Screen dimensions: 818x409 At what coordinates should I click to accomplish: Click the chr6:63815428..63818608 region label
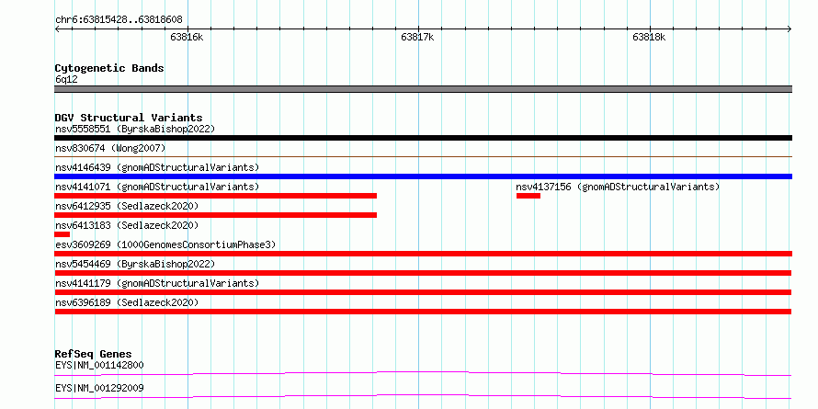coord(119,20)
